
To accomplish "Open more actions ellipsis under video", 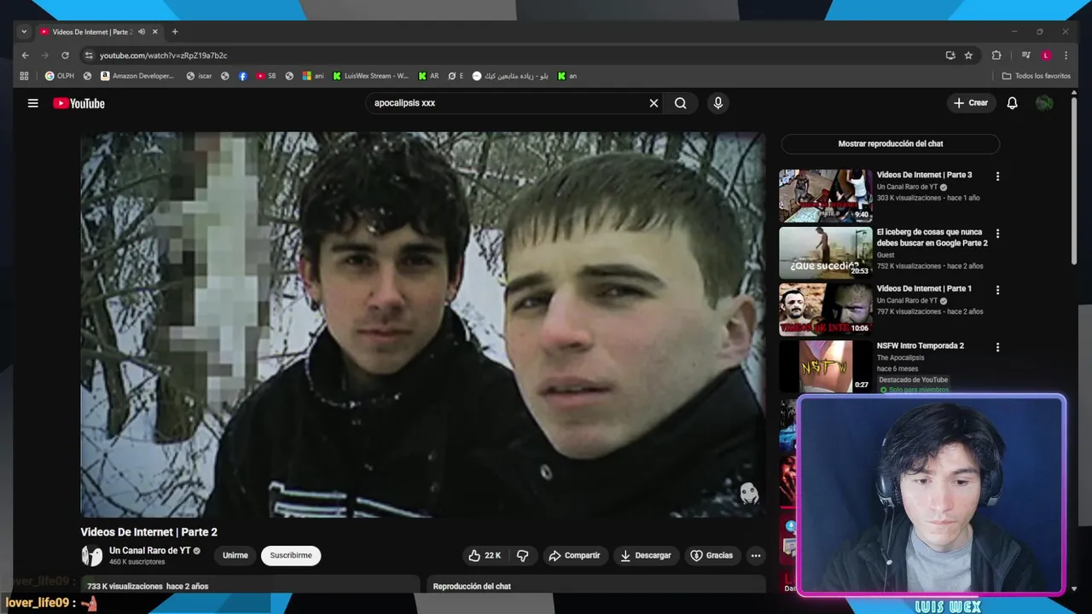I will pos(755,555).
